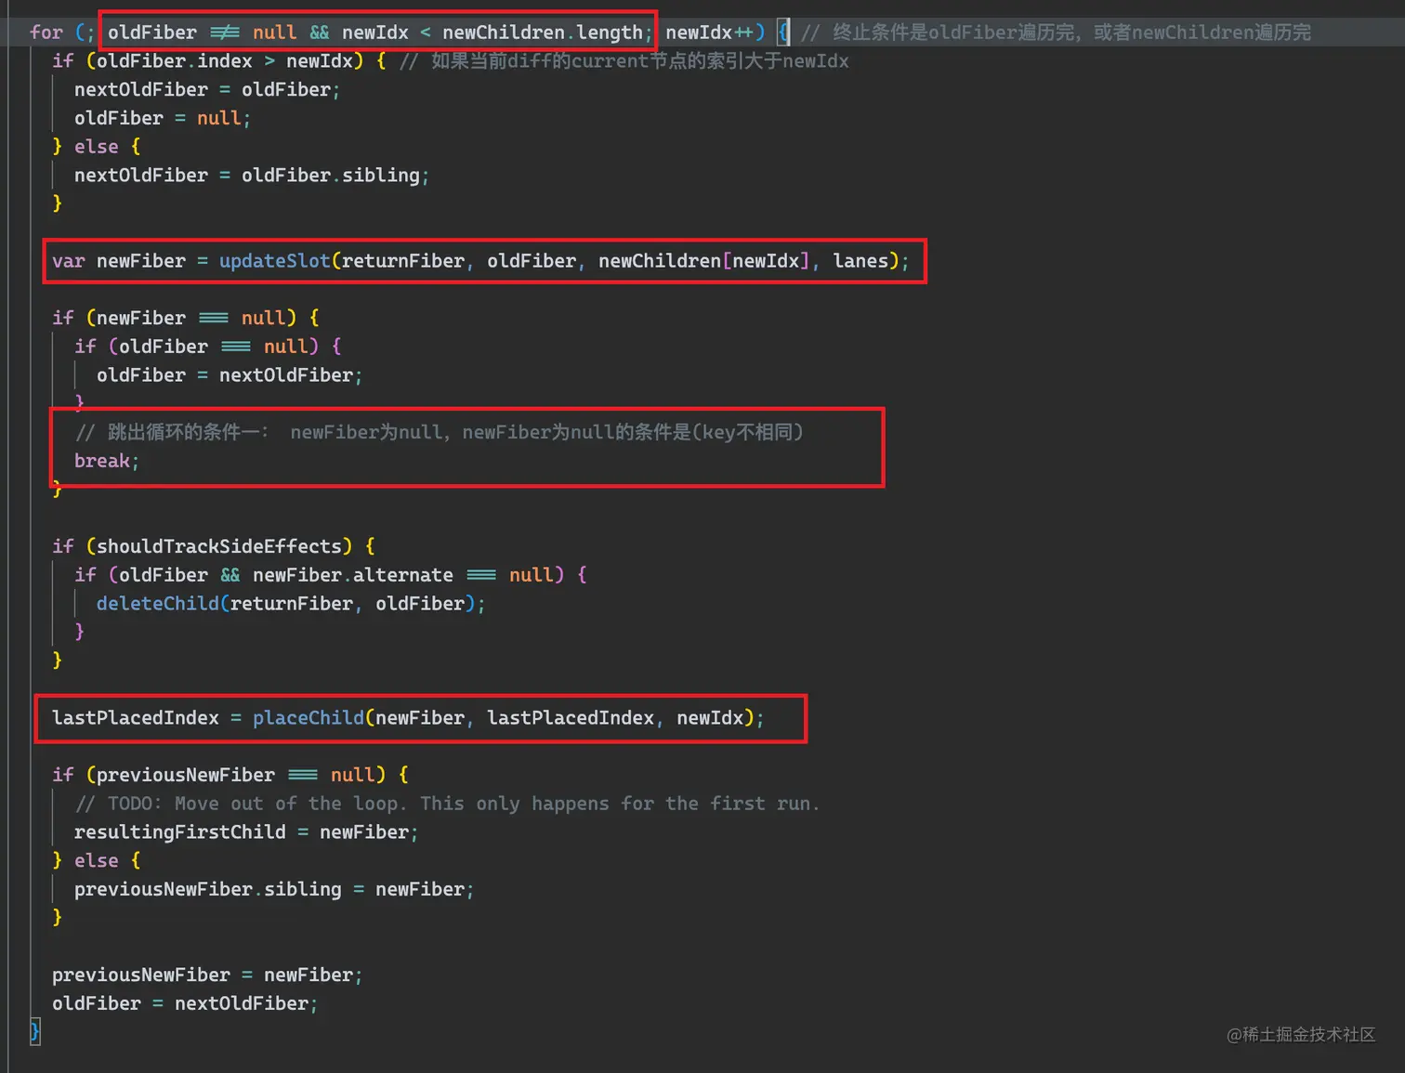Click the line "if (oldFiber === null) {"

208,347
